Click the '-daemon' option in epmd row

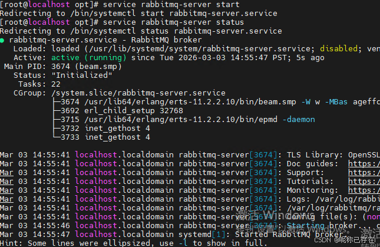coord(299,120)
